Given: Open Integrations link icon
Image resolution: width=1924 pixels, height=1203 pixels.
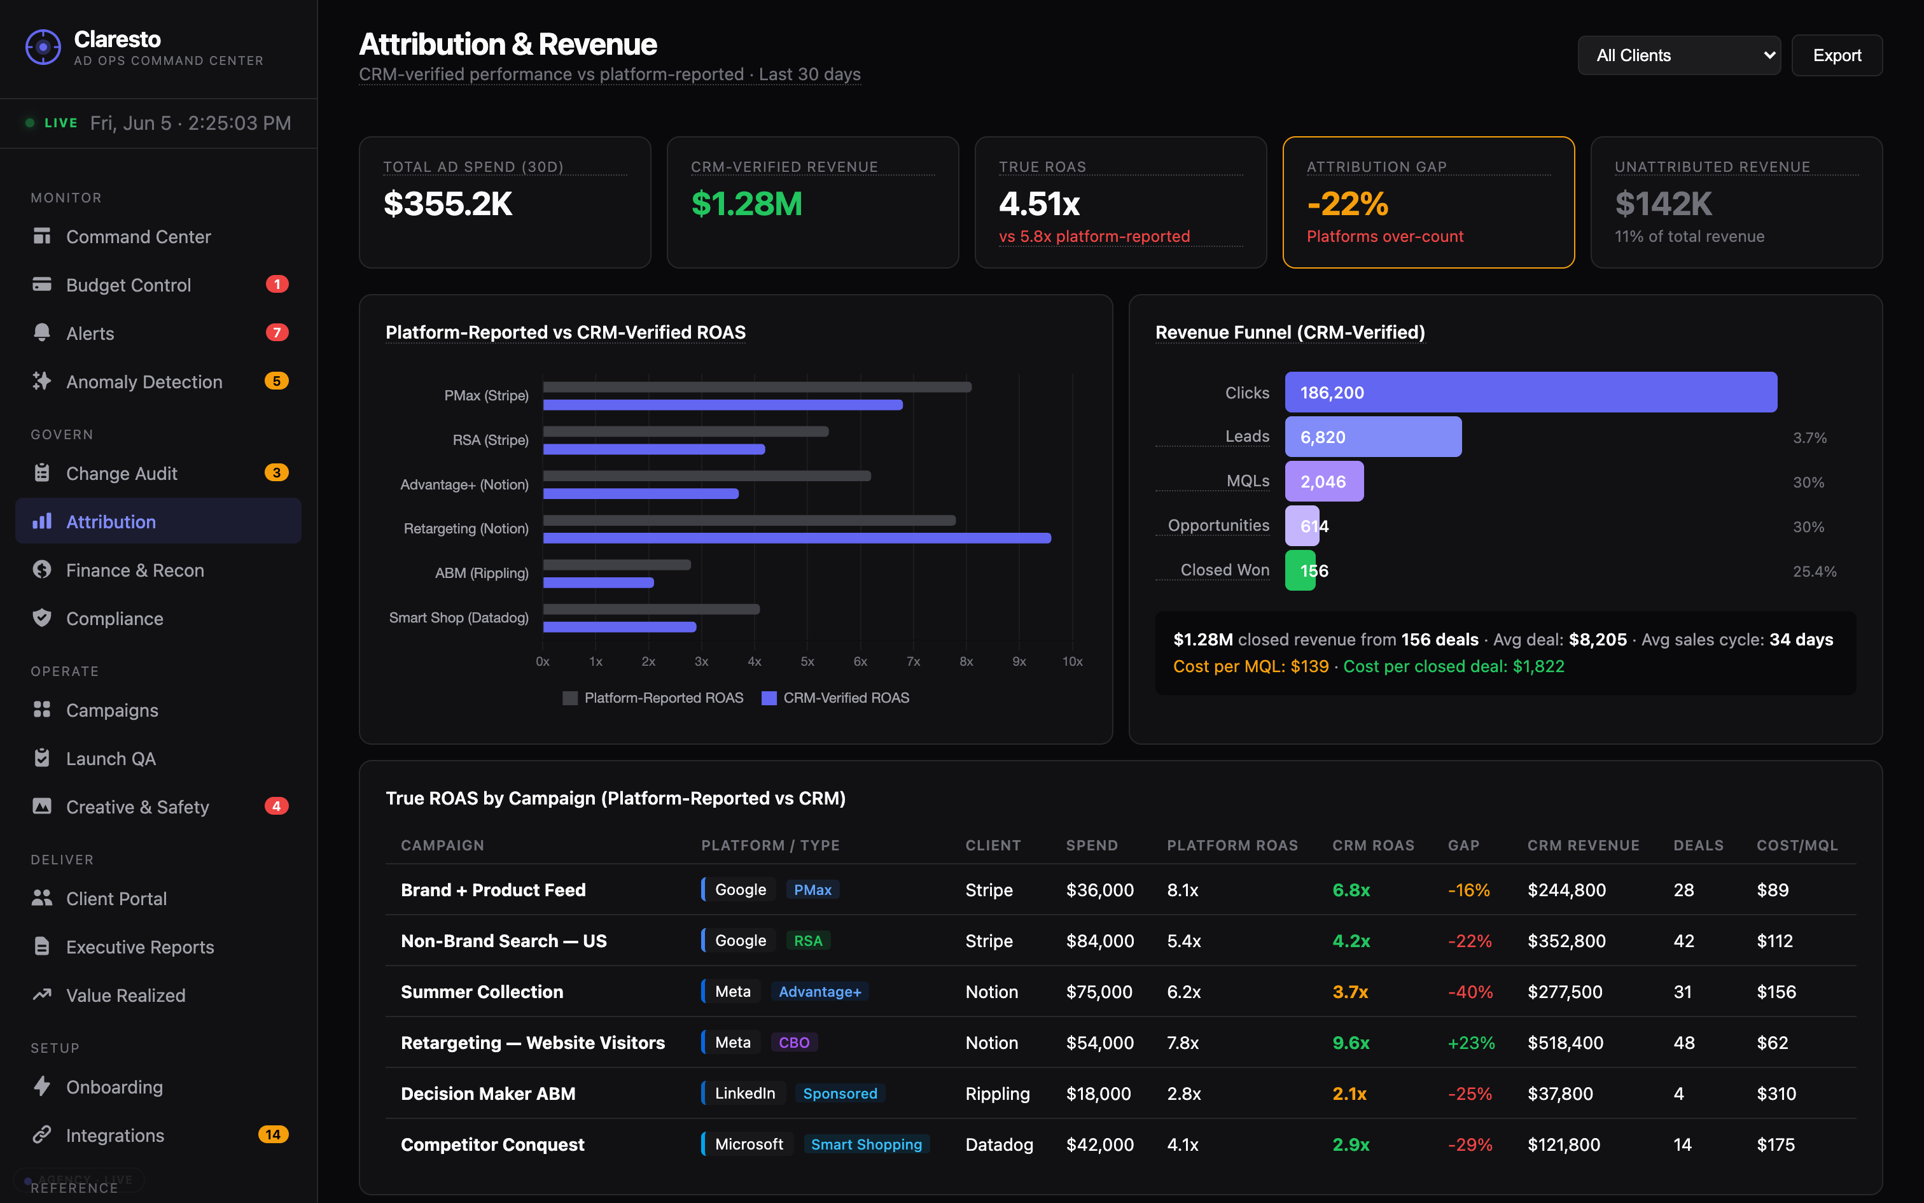Looking at the screenshot, I should pyautogui.click(x=42, y=1134).
